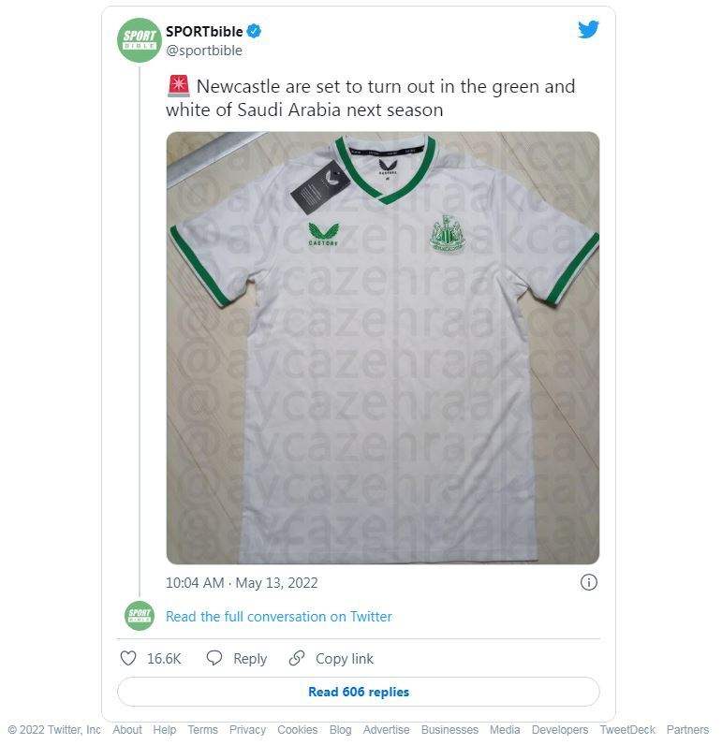Open the TweetDeck footer link
722x745 pixels.
pos(627,730)
